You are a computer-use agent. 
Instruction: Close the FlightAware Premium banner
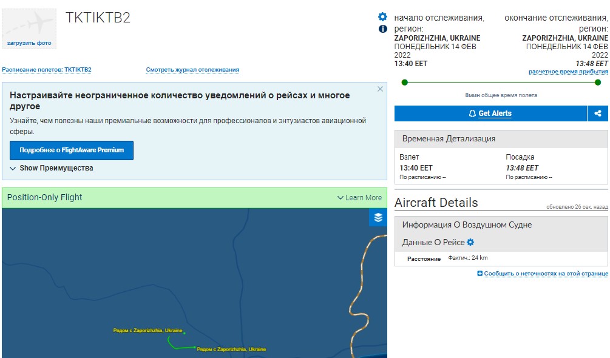380,89
